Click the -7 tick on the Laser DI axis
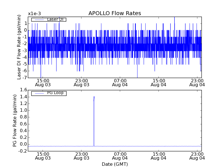 pyautogui.click(x=24, y=78)
